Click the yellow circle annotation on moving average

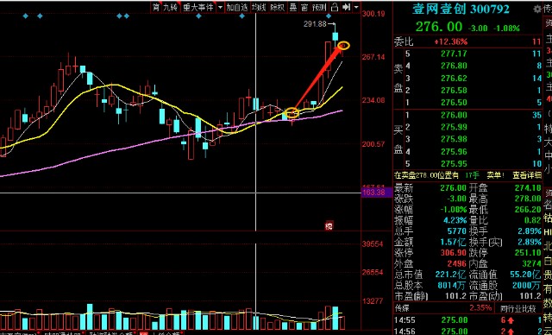tap(292, 113)
